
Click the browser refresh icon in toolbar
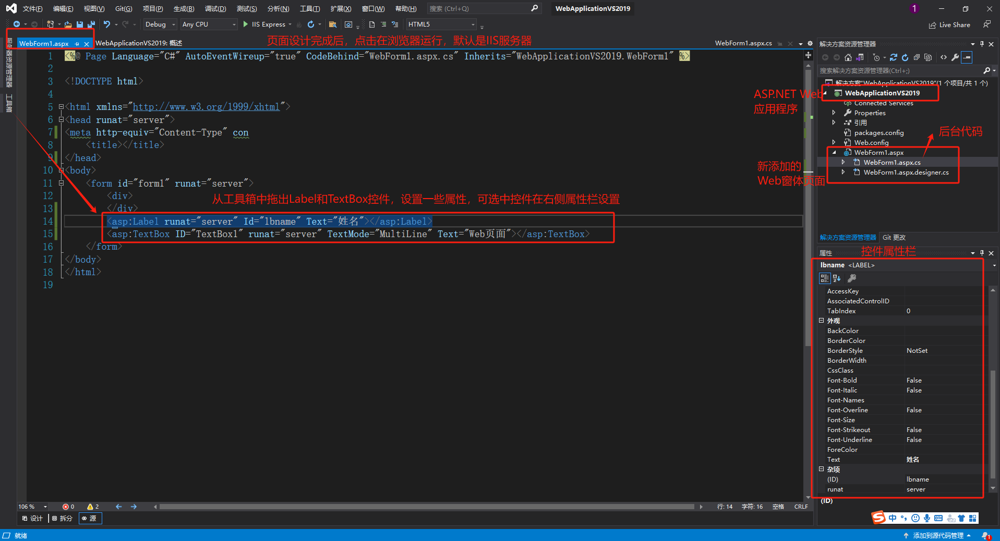[311, 24]
